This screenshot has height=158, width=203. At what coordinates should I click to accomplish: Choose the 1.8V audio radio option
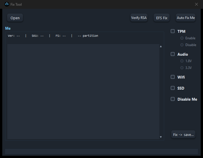(x=182, y=61)
